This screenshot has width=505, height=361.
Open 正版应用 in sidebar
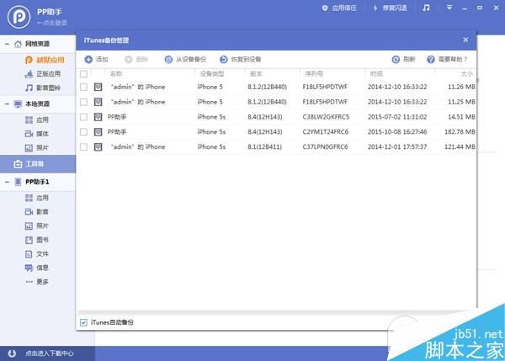(43, 74)
